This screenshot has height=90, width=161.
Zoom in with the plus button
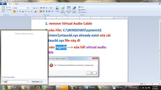coord(159,84)
